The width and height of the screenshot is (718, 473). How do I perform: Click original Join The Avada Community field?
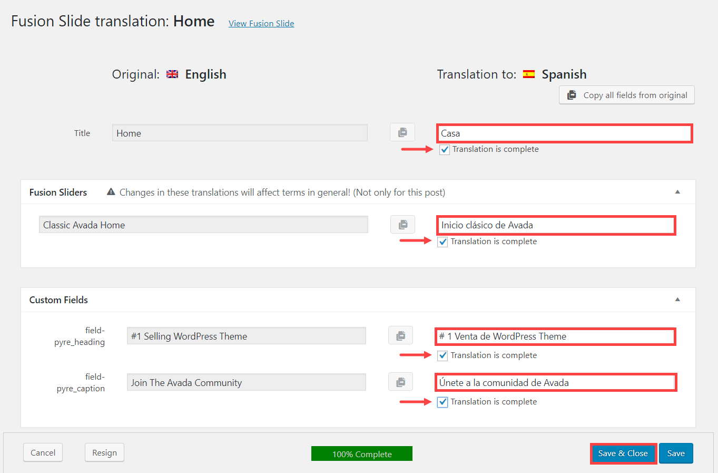247,382
